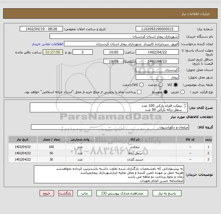221x214 pixels.
Task: Click quantity 50 in سطل زباله row
Action: coord(51,153)
